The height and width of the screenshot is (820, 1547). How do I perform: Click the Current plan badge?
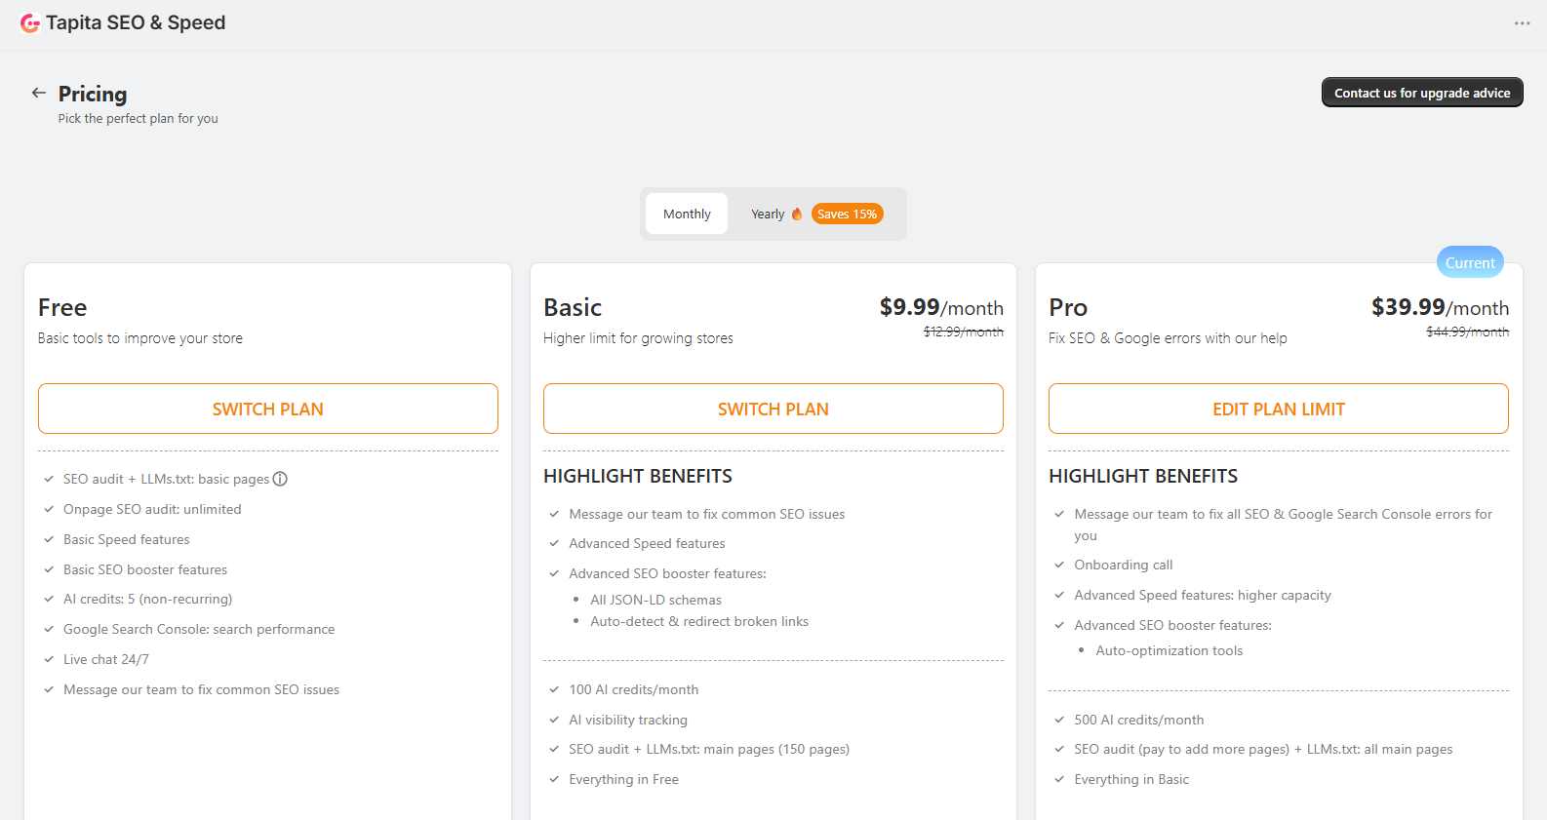[1470, 262]
